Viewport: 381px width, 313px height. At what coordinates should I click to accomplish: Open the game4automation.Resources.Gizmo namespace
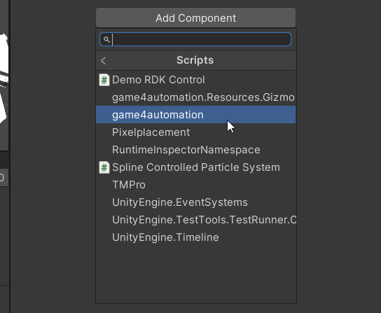click(x=196, y=97)
